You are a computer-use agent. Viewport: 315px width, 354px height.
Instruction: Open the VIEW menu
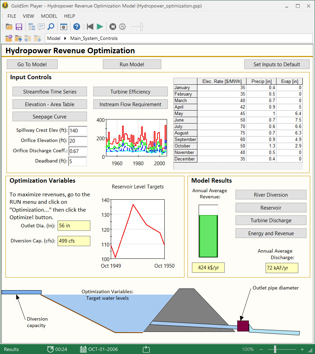pos(28,16)
